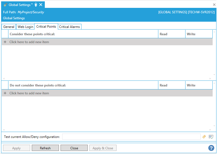Add new item to critical points list

tap(29, 42)
